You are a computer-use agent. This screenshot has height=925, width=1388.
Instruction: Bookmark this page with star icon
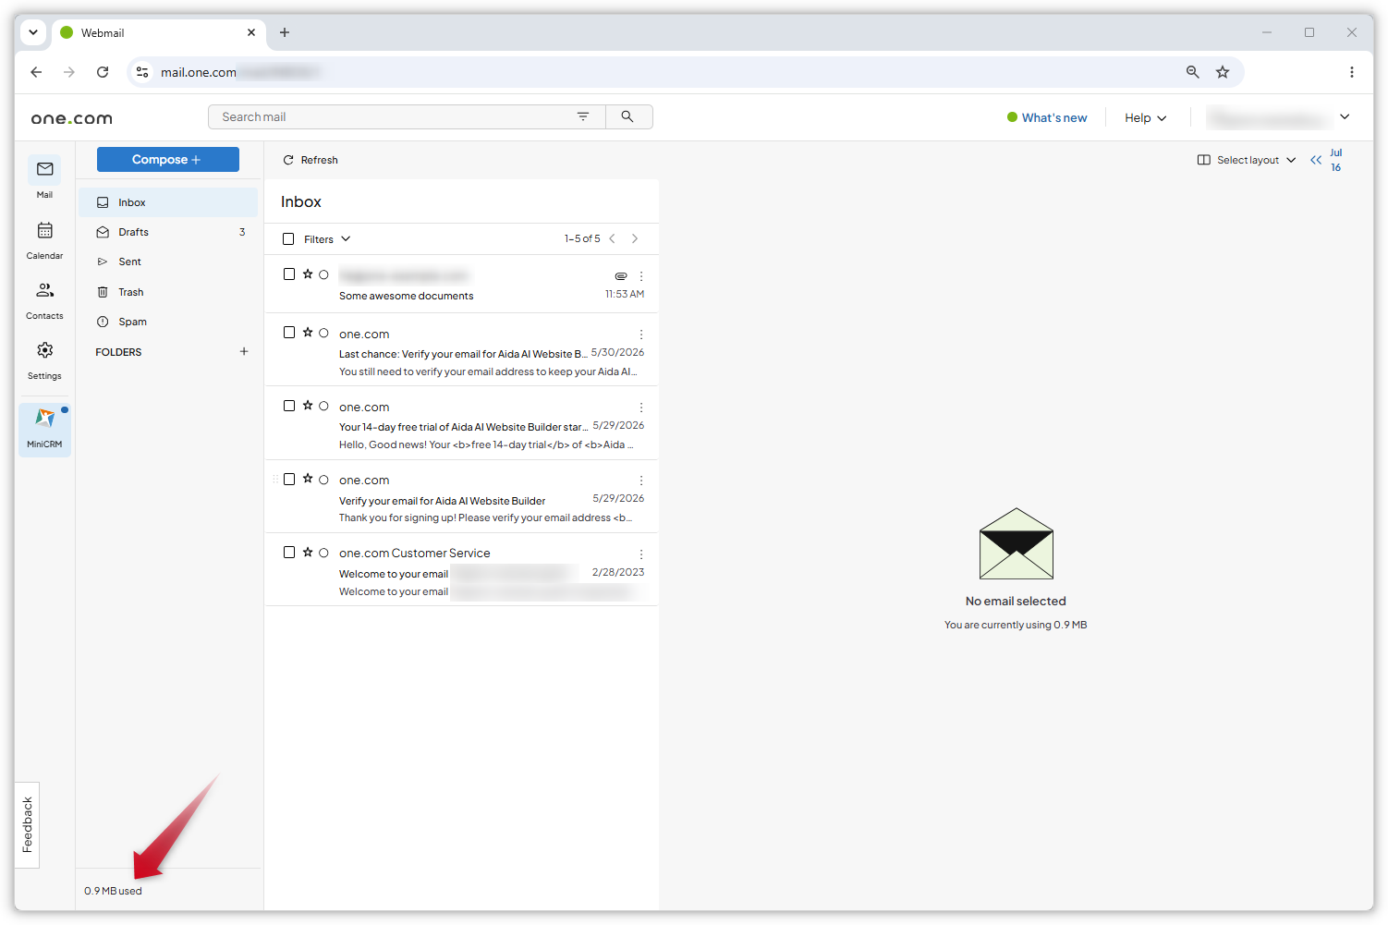click(1223, 72)
